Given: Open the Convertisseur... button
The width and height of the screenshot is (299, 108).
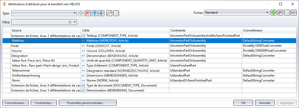Looking at the screenshot, I should pos(16,103).
